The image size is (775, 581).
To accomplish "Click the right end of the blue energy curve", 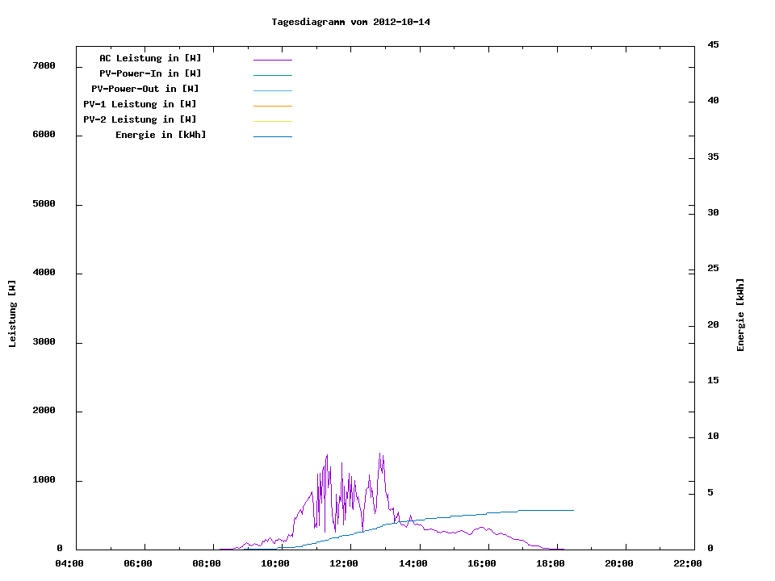I will 572,510.
